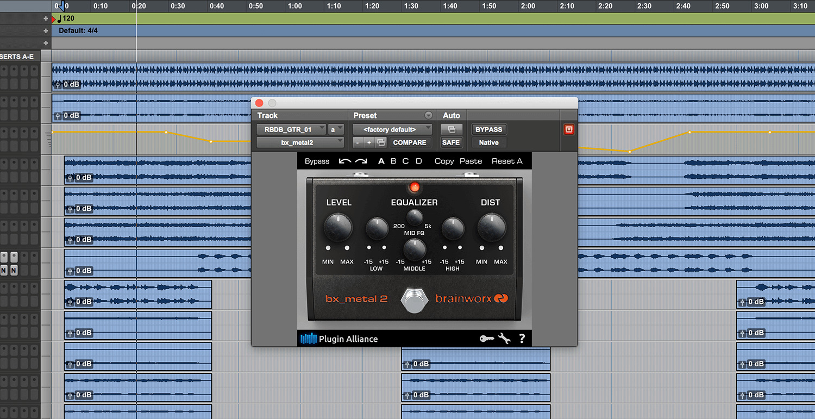The width and height of the screenshot is (815, 419).
Task: Click the blue playhead marker in ruler
Action: [x=61, y=6]
